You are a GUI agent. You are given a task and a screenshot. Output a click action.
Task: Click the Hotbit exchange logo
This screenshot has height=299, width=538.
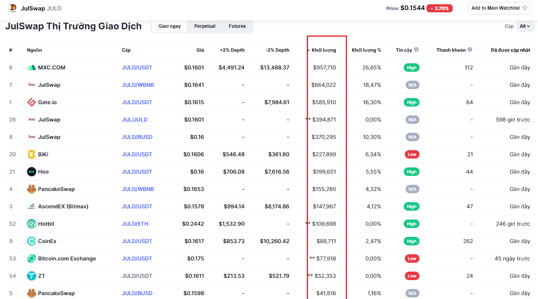point(32,224)
